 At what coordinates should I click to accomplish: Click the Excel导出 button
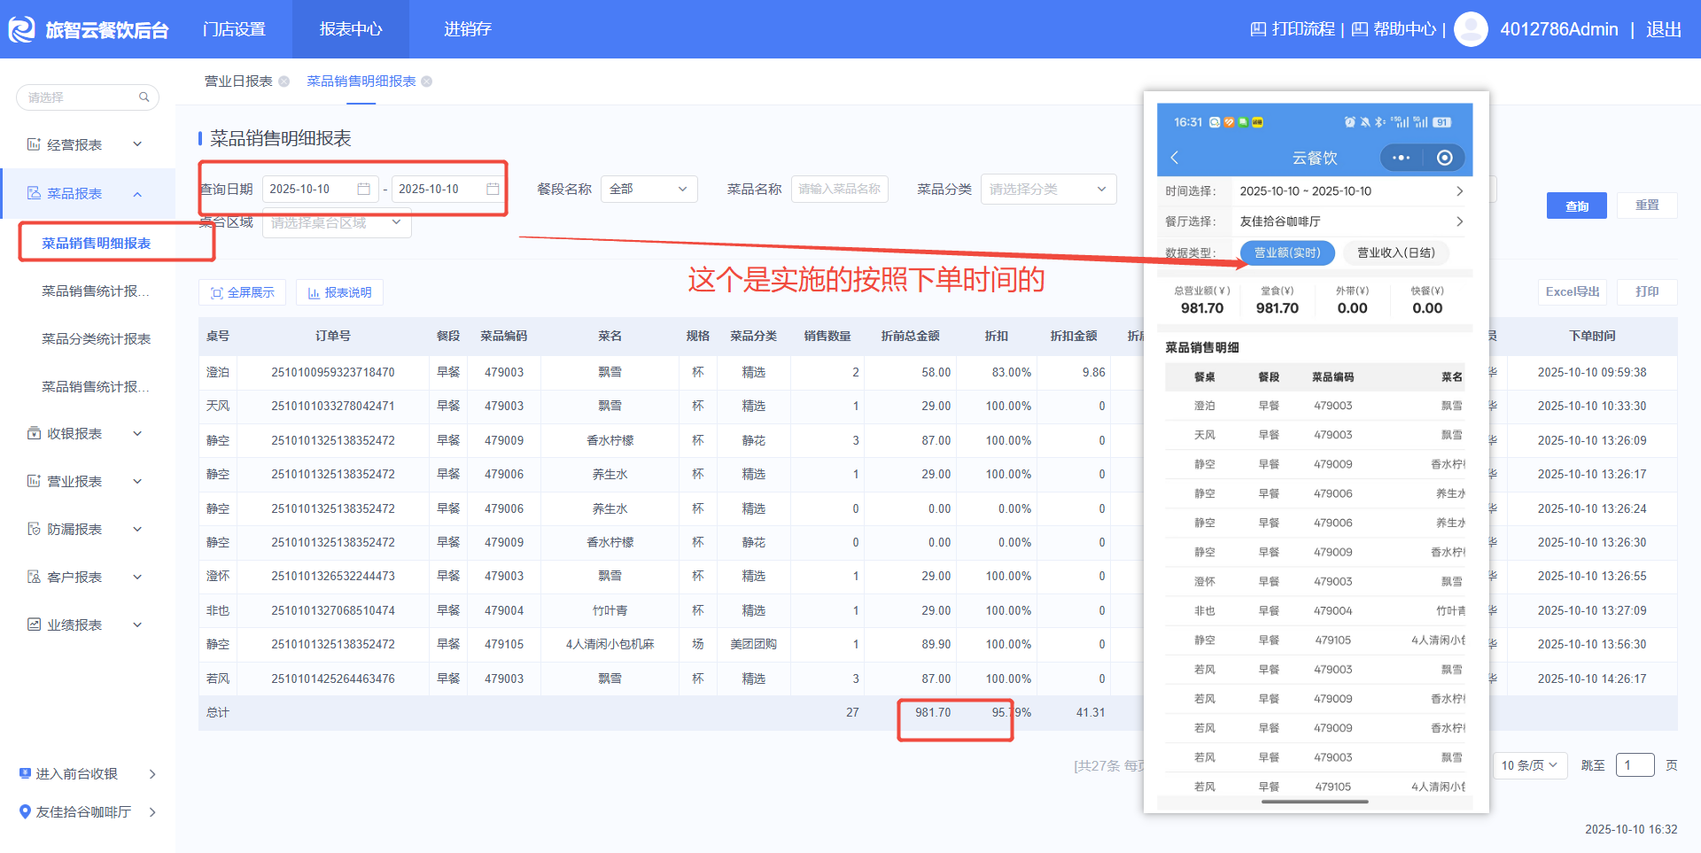tap(1572, 291)
